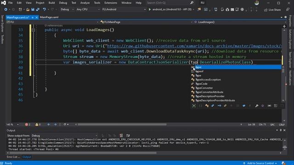The width and height of the screenshot is (294, 165).
Task: Toggle word wrap in Output panel
Action: pos(128,136)
